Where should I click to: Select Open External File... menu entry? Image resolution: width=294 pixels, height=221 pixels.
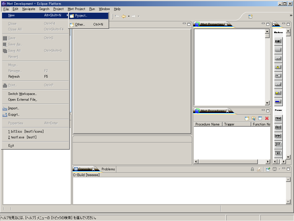coord(35,100)
